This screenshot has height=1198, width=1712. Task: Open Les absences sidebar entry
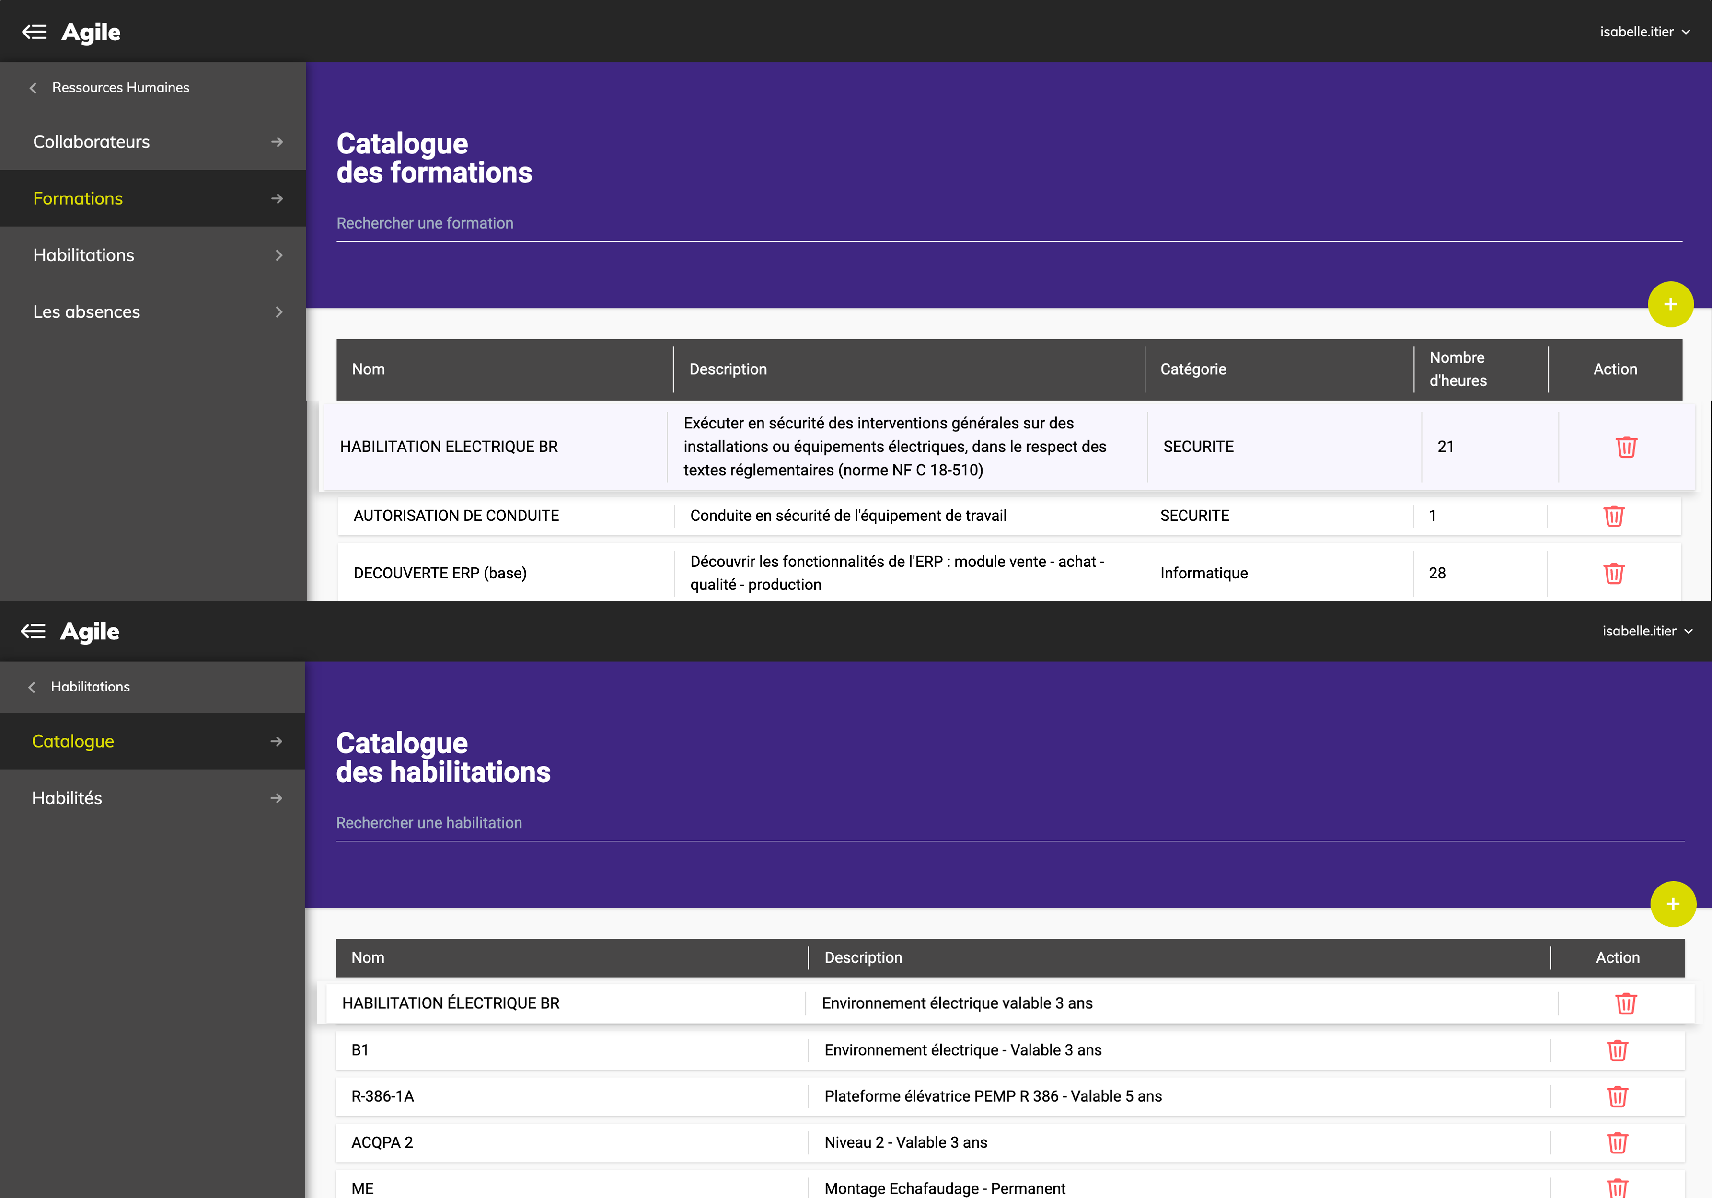153,311
